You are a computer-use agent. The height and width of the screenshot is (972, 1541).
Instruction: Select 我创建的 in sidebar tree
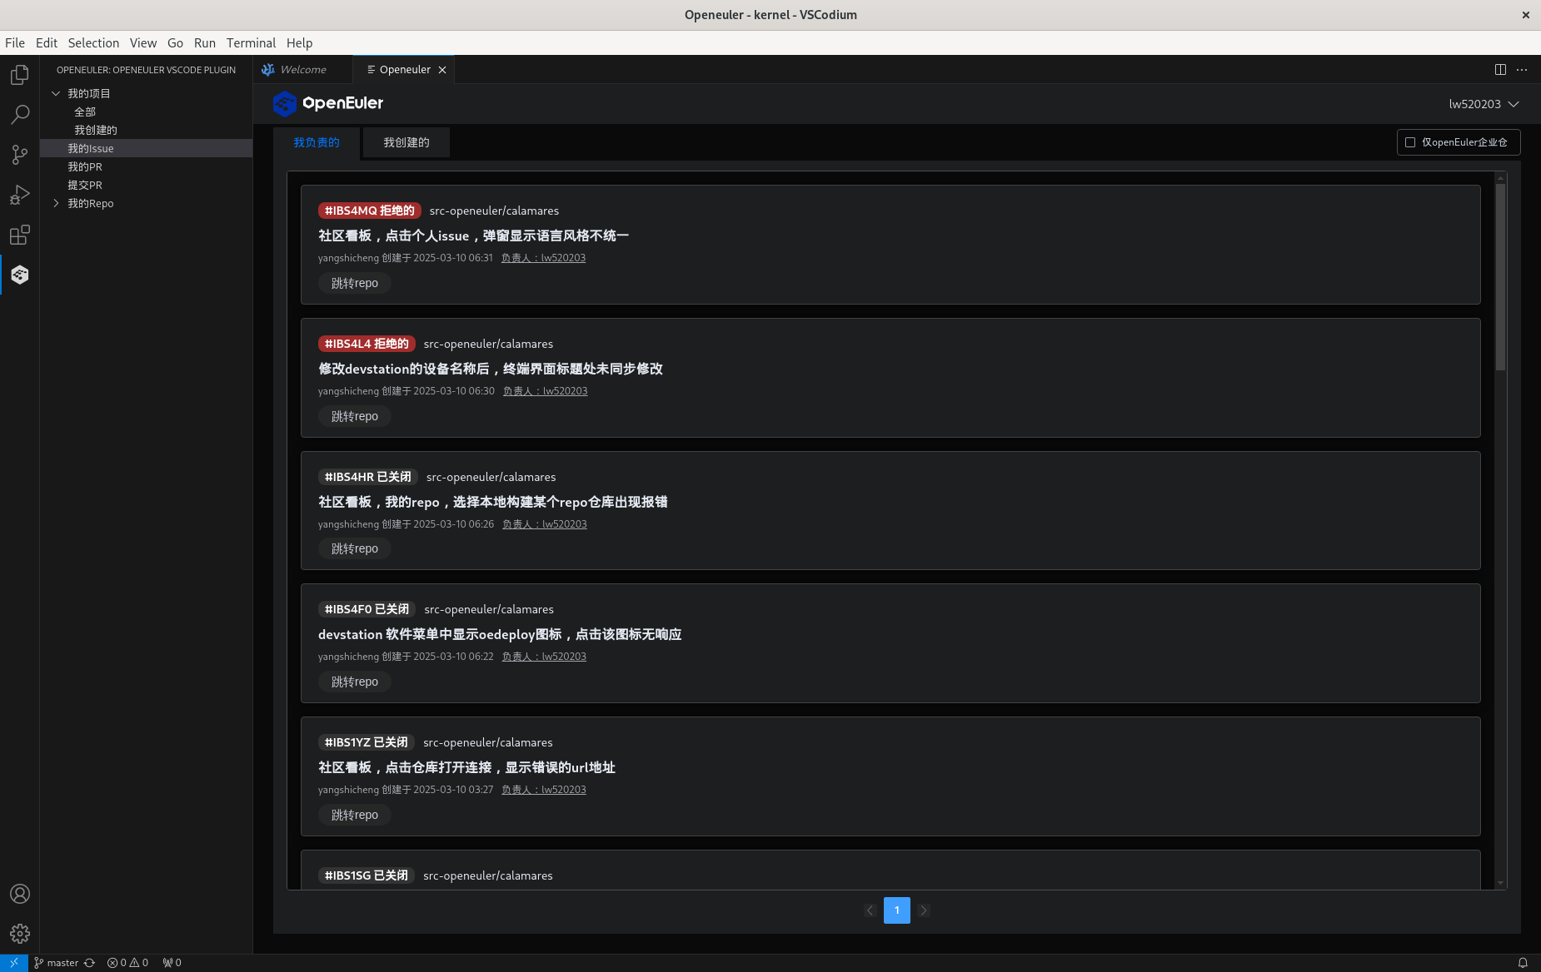point(96,130)
